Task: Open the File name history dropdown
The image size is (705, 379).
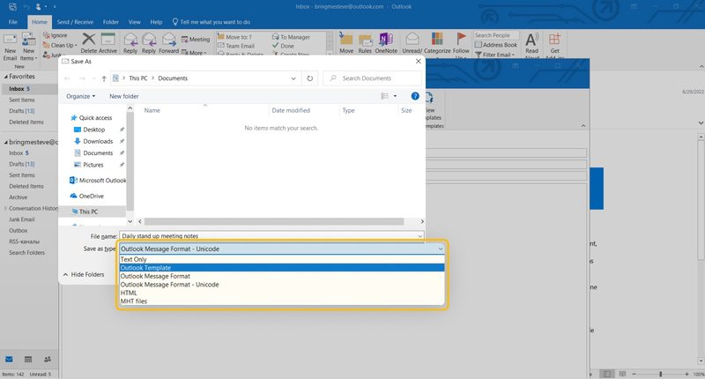Action: tap(419, 235)
